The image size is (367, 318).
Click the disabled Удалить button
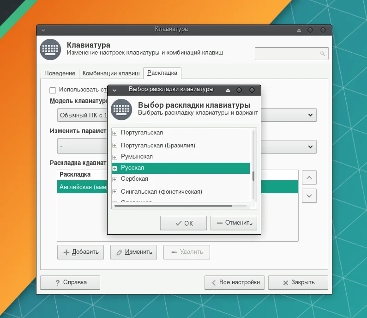coord(187,252)
